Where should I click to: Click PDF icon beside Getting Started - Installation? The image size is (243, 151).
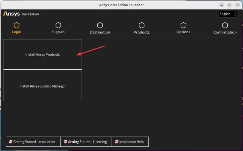(x=11, y=142)
